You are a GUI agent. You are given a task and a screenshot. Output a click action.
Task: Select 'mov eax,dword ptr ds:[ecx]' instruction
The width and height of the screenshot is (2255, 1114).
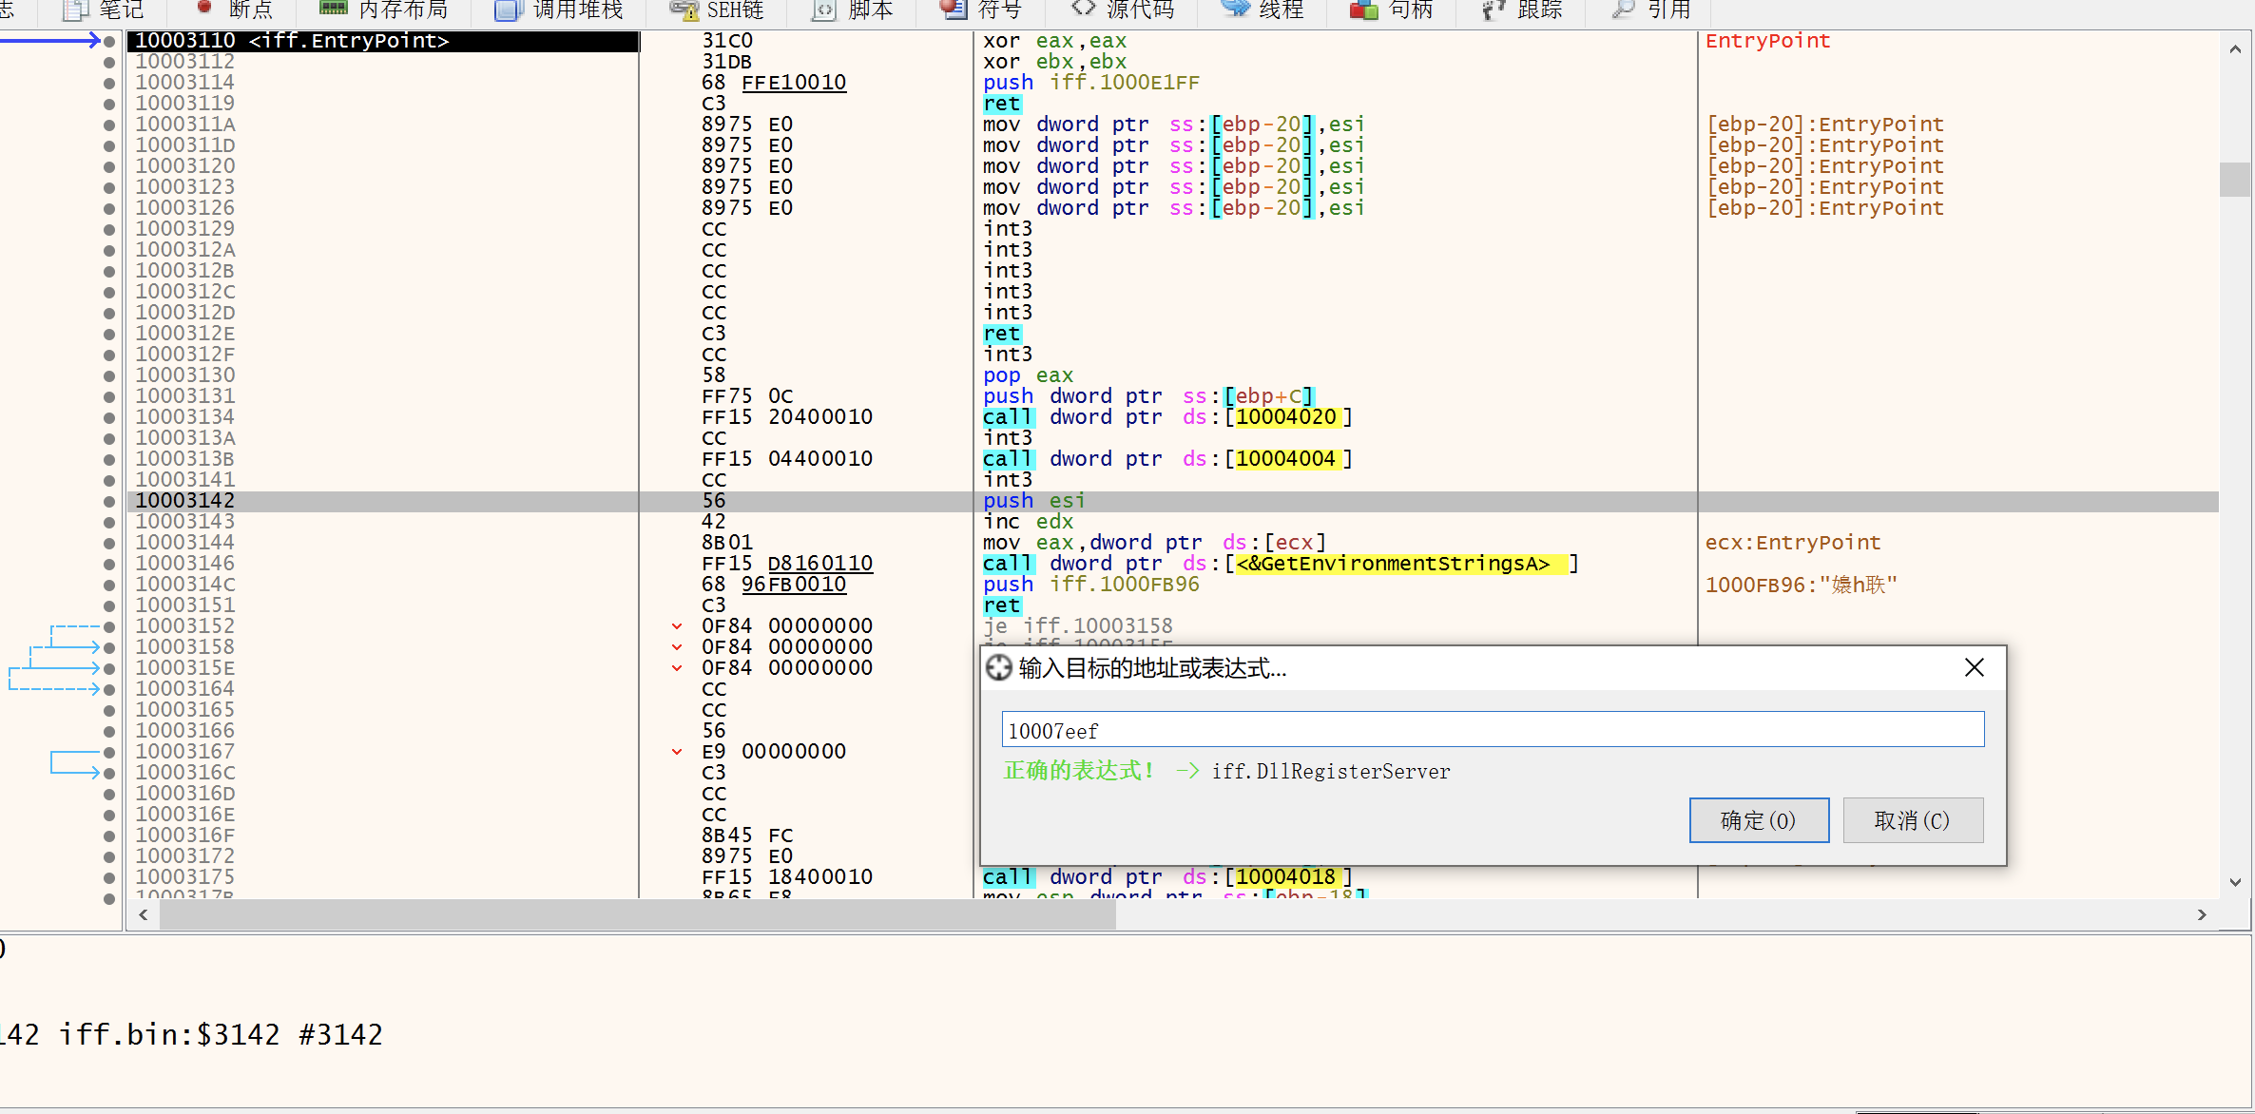tap(1154, 543)
